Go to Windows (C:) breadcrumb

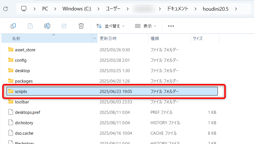click(x=77, y=9)
